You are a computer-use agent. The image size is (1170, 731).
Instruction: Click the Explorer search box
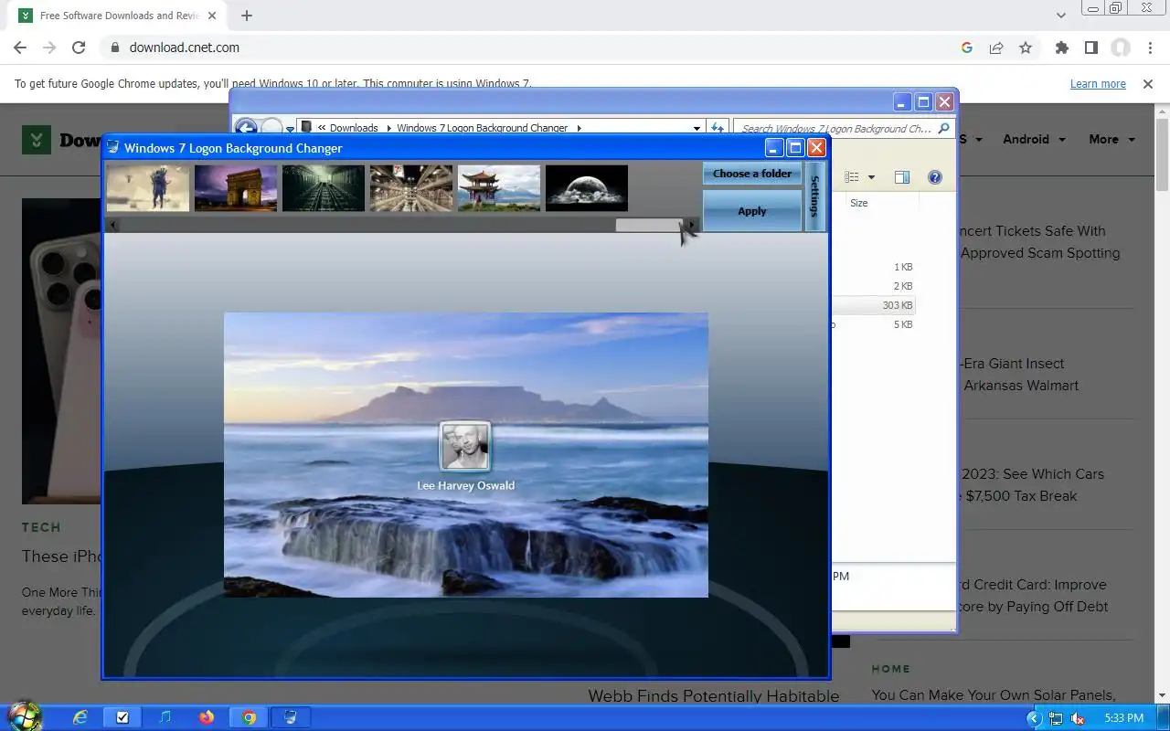click(836, 128)
